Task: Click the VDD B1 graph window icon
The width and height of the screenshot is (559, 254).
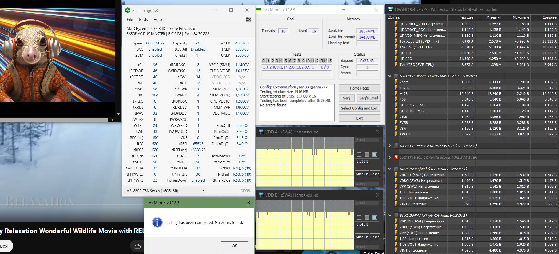Action: [261, 195]
